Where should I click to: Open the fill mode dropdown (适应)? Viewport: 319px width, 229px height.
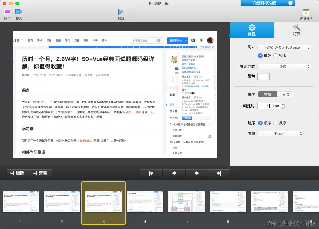(x=284, y=66)
